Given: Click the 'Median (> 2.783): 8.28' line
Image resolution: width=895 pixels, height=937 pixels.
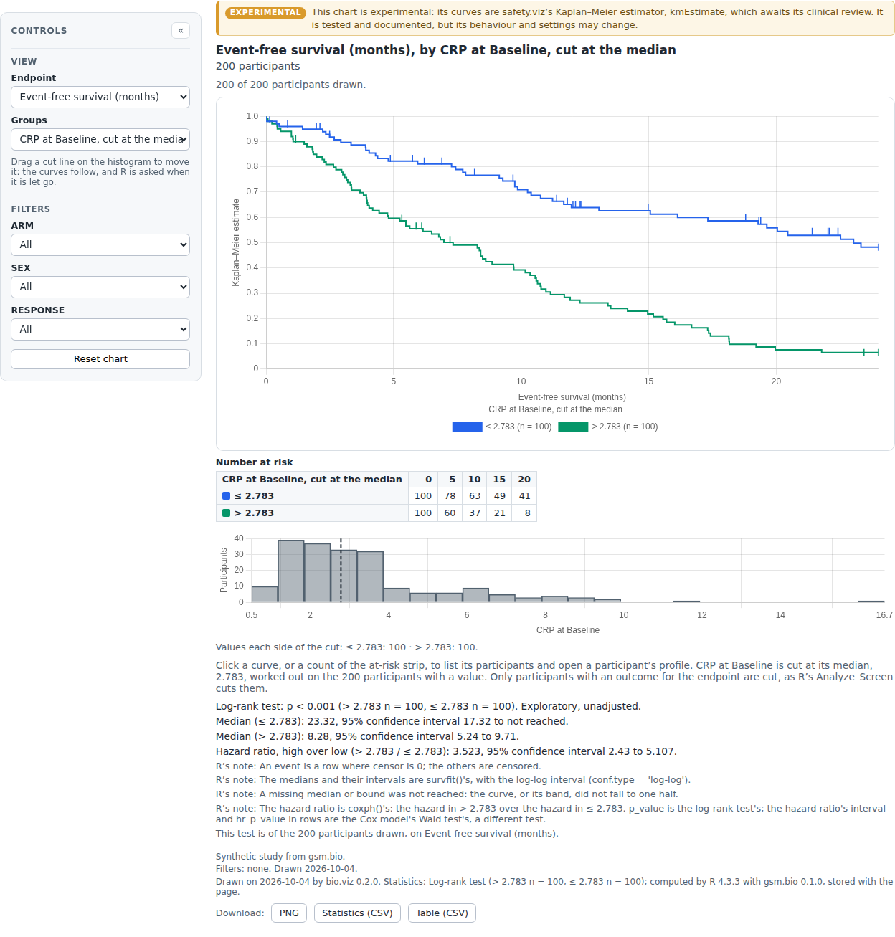Looking at the screenshot, I should coord(367,737).
